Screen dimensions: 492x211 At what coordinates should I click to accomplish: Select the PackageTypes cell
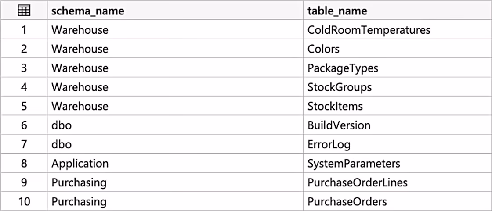click(x=397, y=68)
